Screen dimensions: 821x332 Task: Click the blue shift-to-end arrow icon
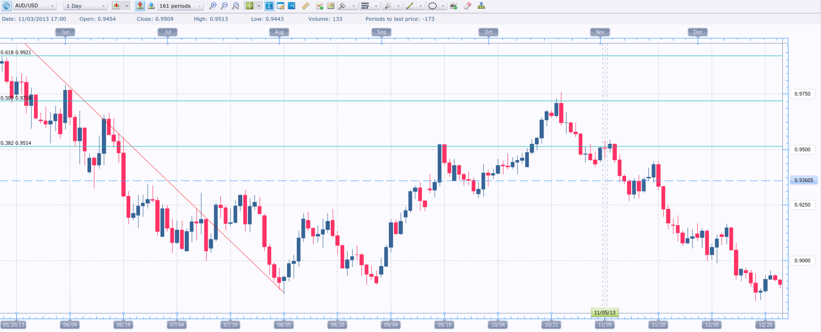[292, 6]
